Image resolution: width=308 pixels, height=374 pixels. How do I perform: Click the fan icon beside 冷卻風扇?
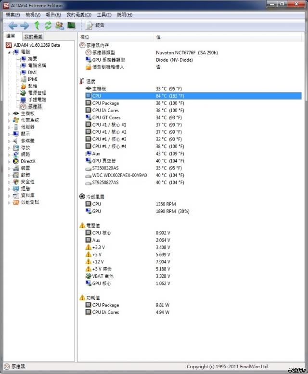coord(82,196)
